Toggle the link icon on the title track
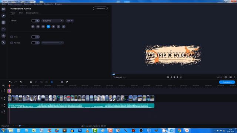 4,92
